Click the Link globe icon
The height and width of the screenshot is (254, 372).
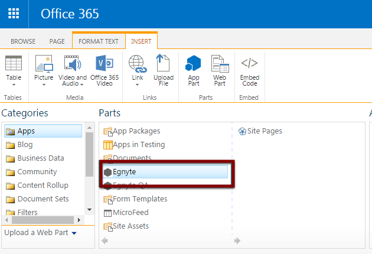pos(138,63)
